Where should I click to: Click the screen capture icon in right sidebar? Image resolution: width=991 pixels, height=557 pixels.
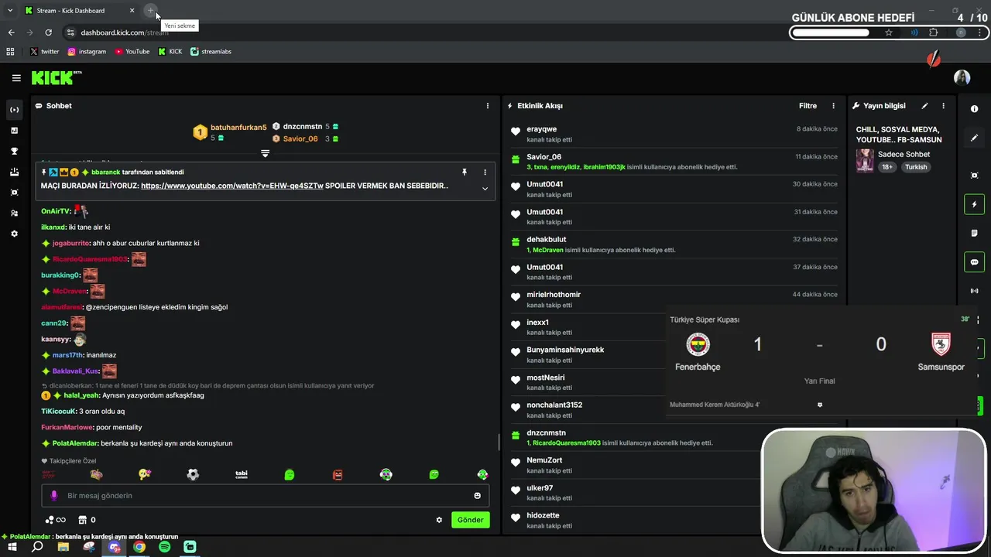click(x=974, y=176)
